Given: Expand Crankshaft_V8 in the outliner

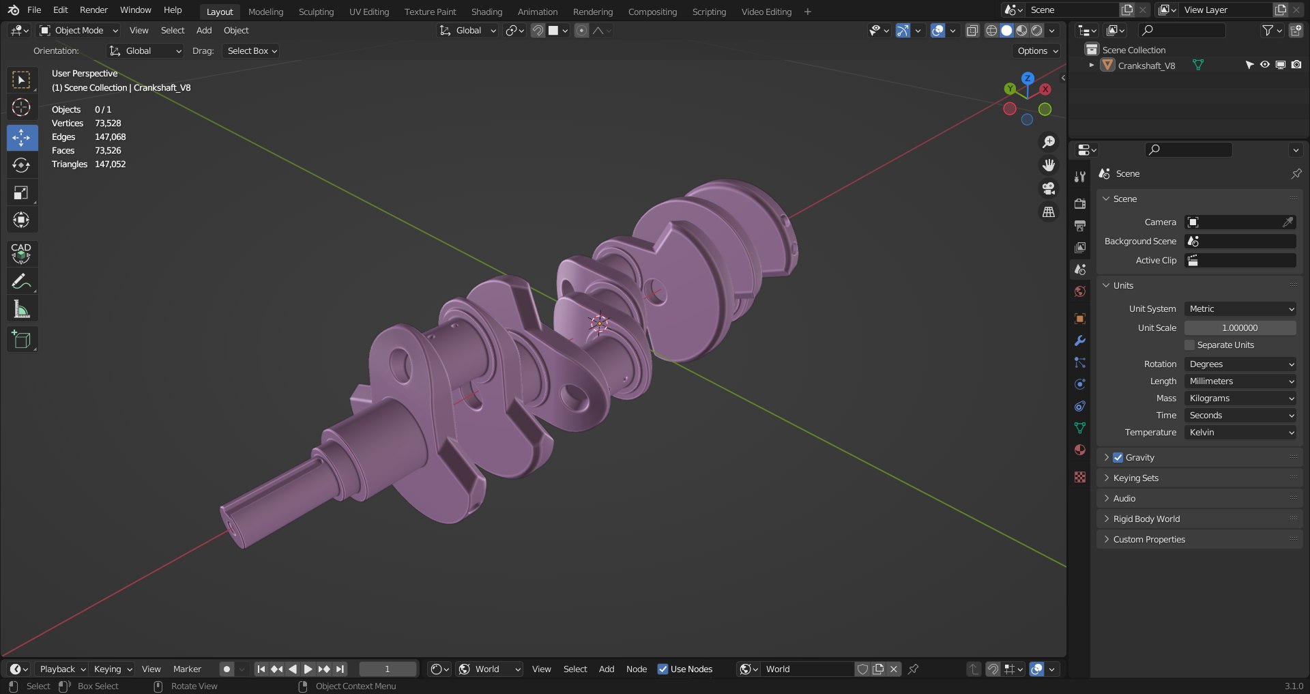Looking at the screenshot, I should tap(1092, 66).
